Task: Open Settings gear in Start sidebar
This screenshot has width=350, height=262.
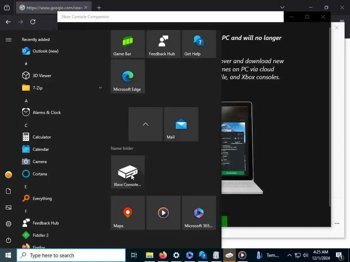Action: (x=9, y=224)
